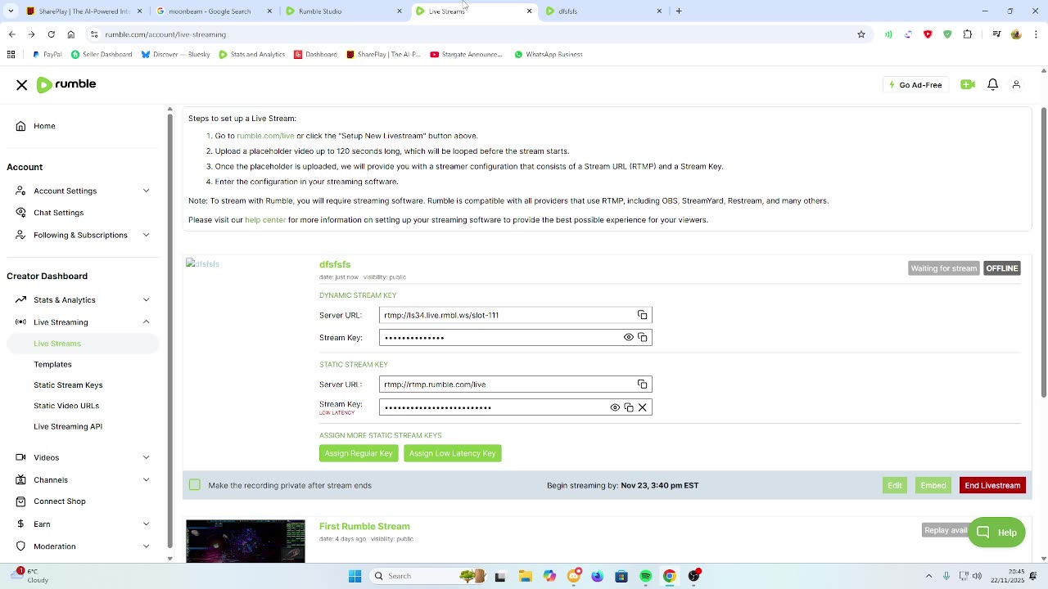Close the Rumble sidebar menu X

tap(22, 85)
